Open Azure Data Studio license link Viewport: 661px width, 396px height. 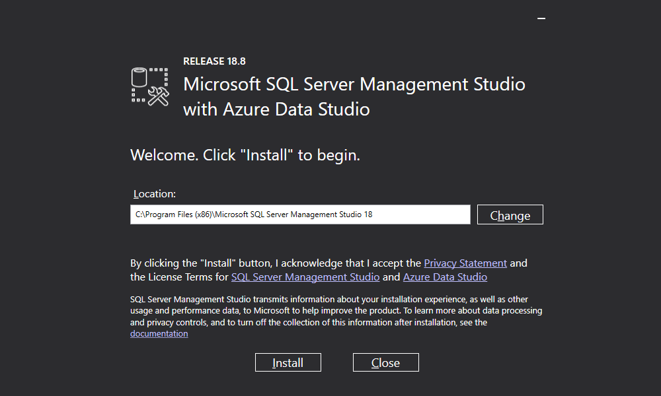click(x=445, y=277)
